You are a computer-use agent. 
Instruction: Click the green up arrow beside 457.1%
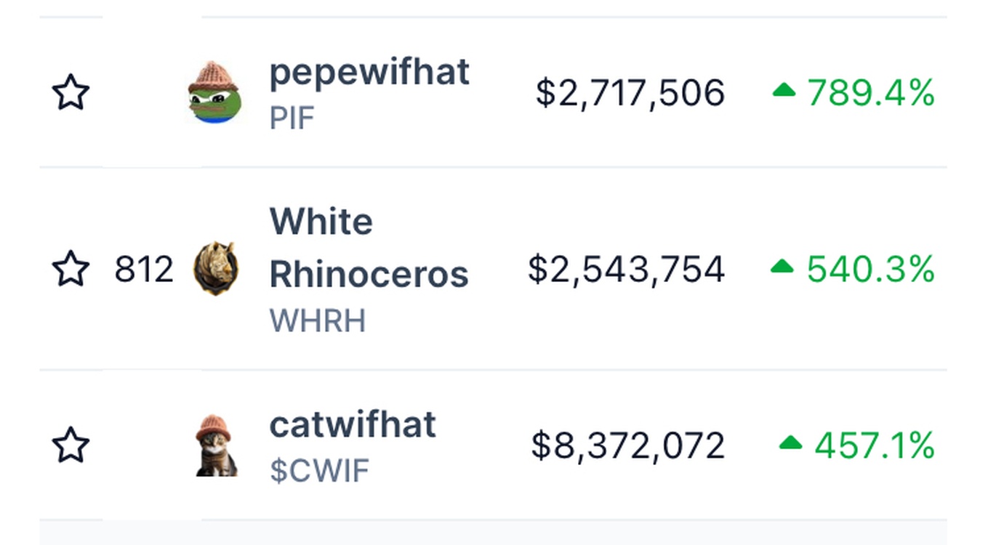coord(790,443)
